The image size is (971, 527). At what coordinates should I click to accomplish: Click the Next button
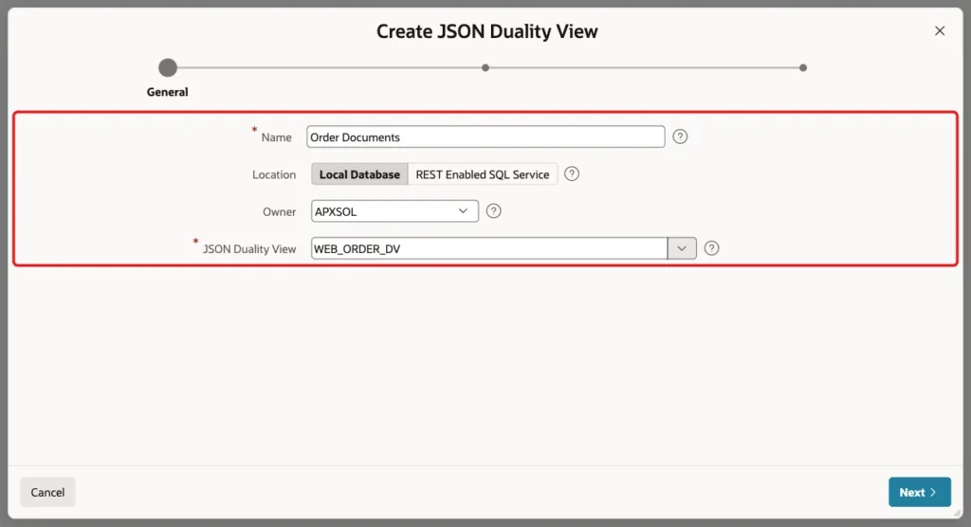point(920,492)
